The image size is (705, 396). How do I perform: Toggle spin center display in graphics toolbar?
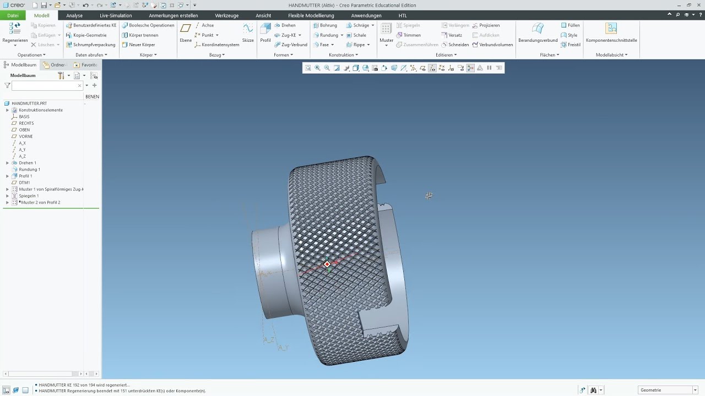coord(470,68)
